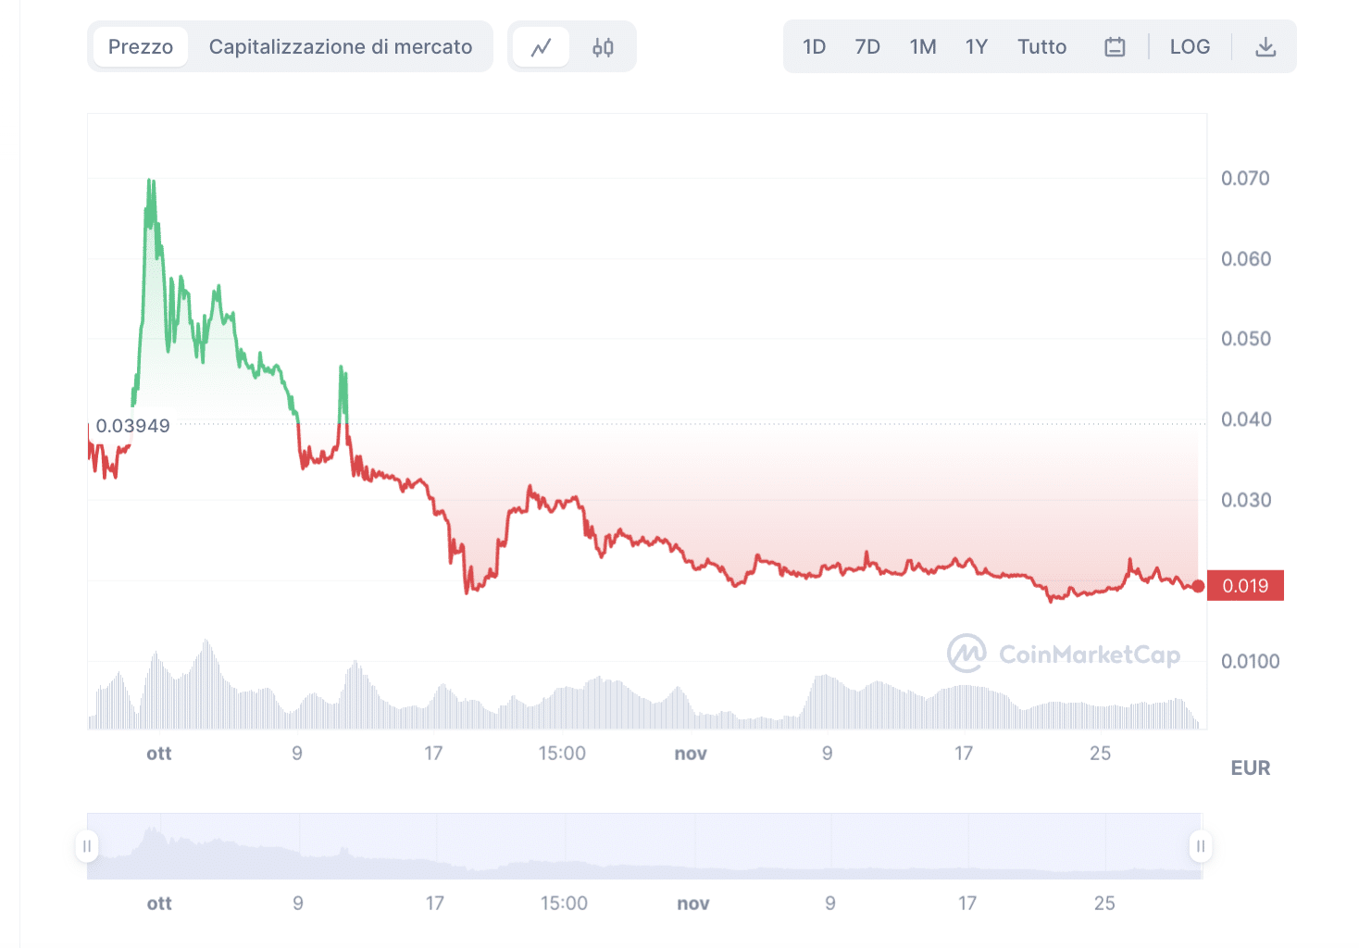Viewport: 1359px width, 948px height.
Task: Select the Prezzo tab
Action: pyautogui.click(x=141, y=47)
